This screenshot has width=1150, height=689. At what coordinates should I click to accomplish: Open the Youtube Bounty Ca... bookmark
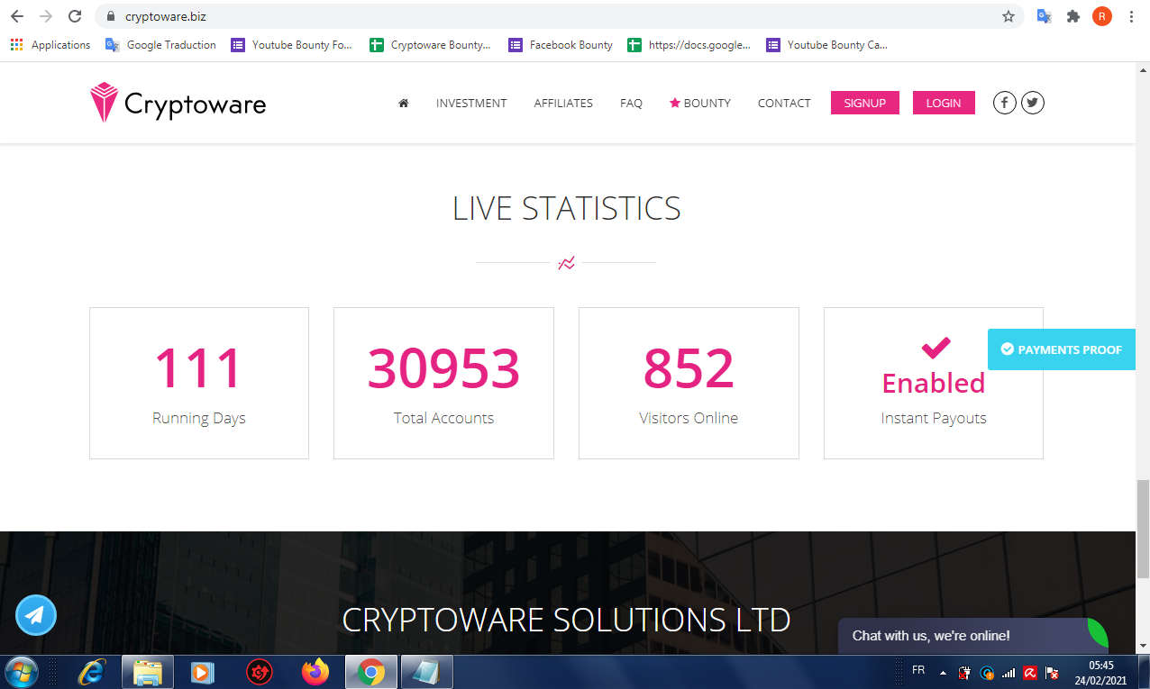827,45
